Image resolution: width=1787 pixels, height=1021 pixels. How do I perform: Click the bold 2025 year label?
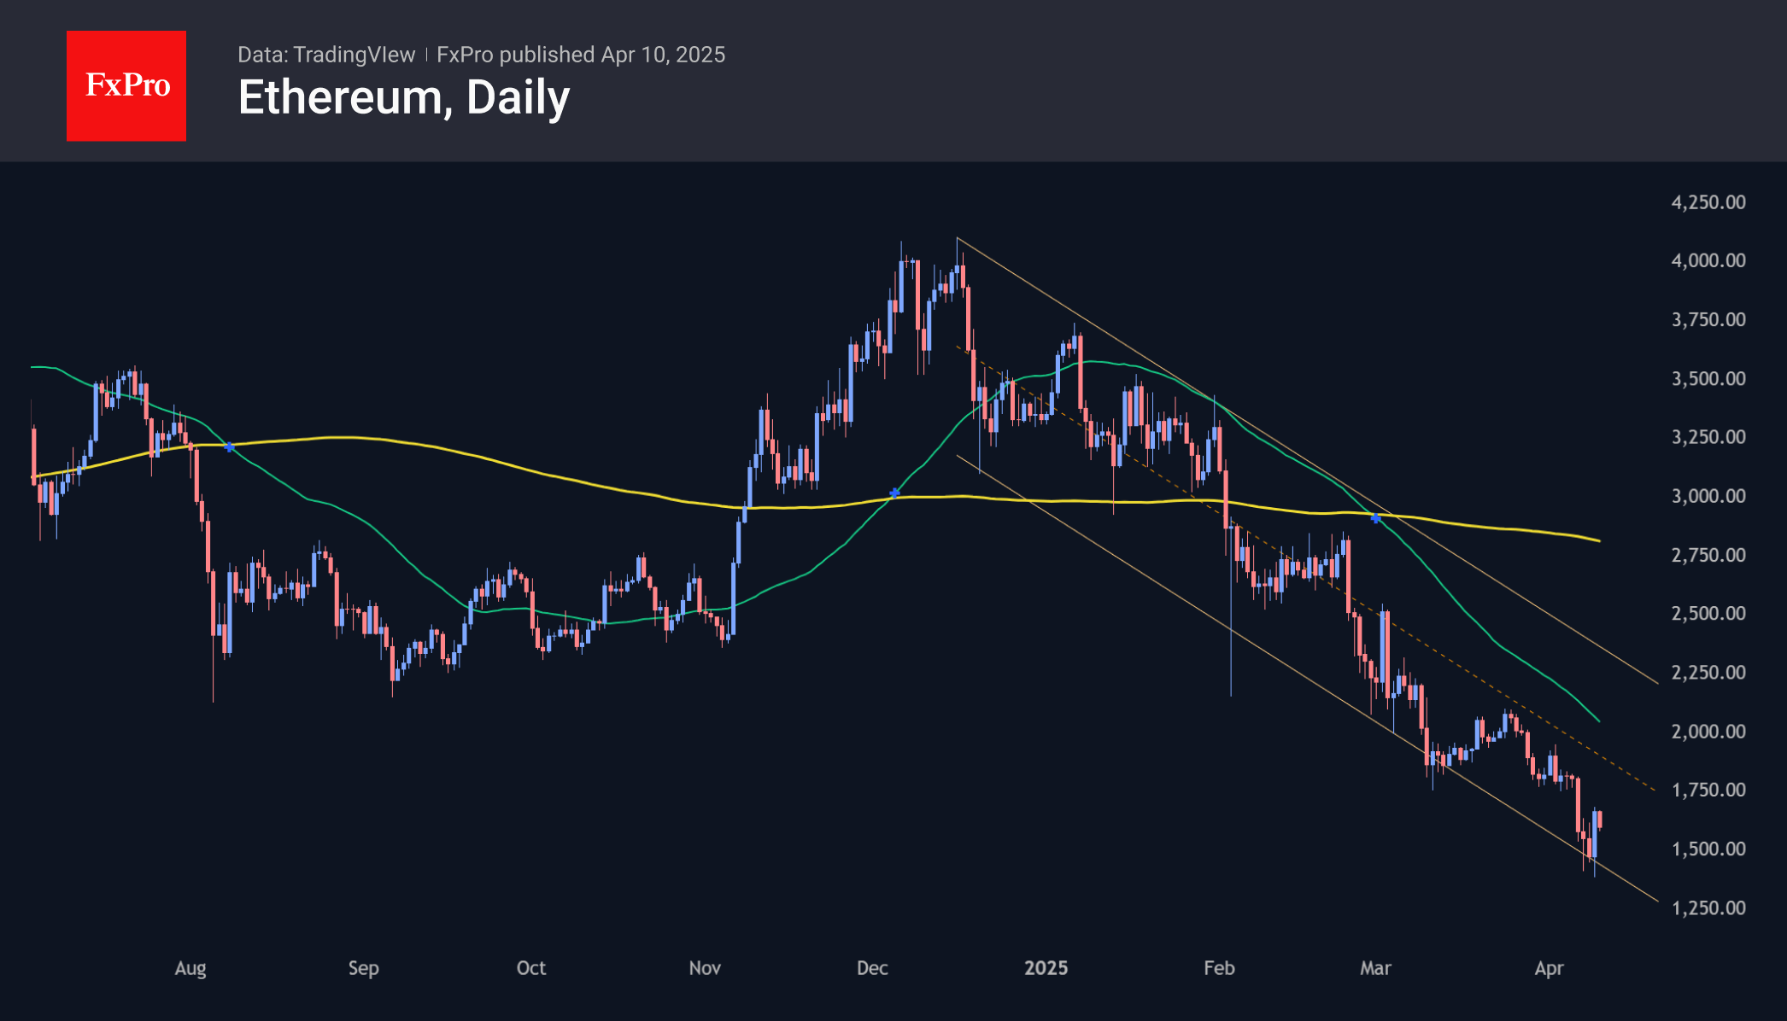click(x=1046, y=968)
